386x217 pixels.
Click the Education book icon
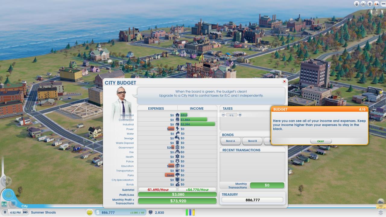point(177,166)
